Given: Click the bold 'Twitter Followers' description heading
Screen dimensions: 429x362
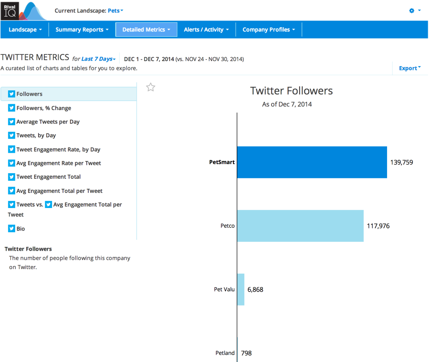Looking at the screenshot, I should click(x=28, y=249).
